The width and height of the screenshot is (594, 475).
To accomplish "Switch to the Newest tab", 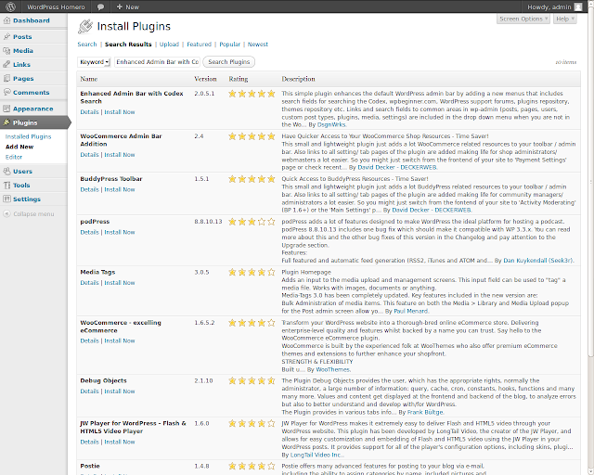I will coord(258,45).
